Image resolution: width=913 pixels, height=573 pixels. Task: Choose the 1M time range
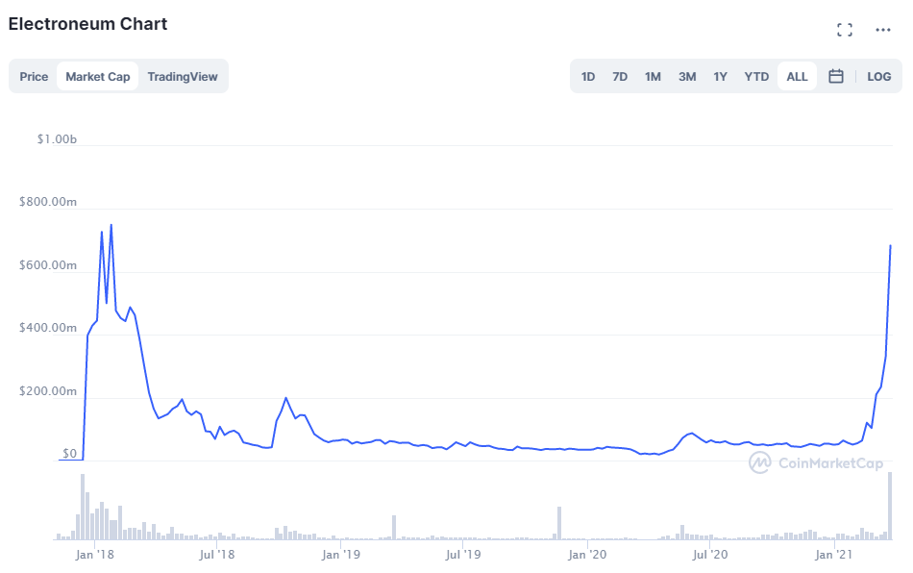click(653, 77)
